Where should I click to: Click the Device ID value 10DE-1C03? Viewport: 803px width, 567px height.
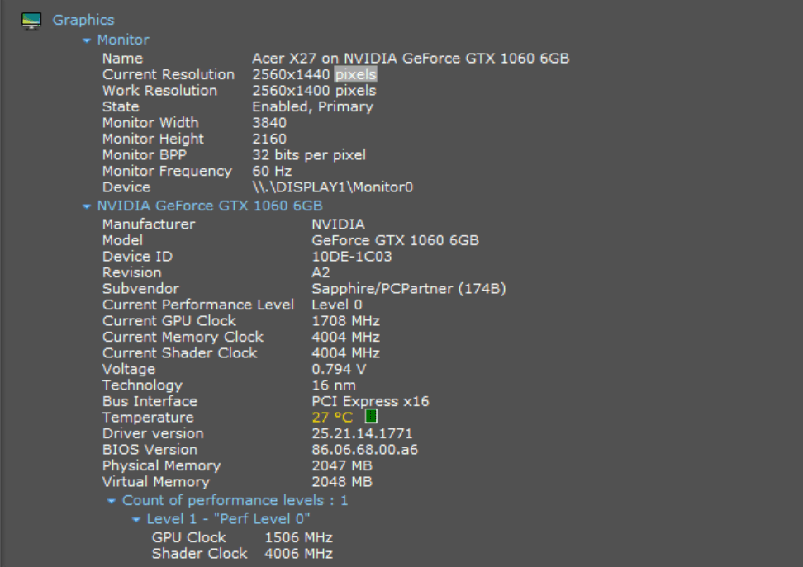[x=351, y=257]
